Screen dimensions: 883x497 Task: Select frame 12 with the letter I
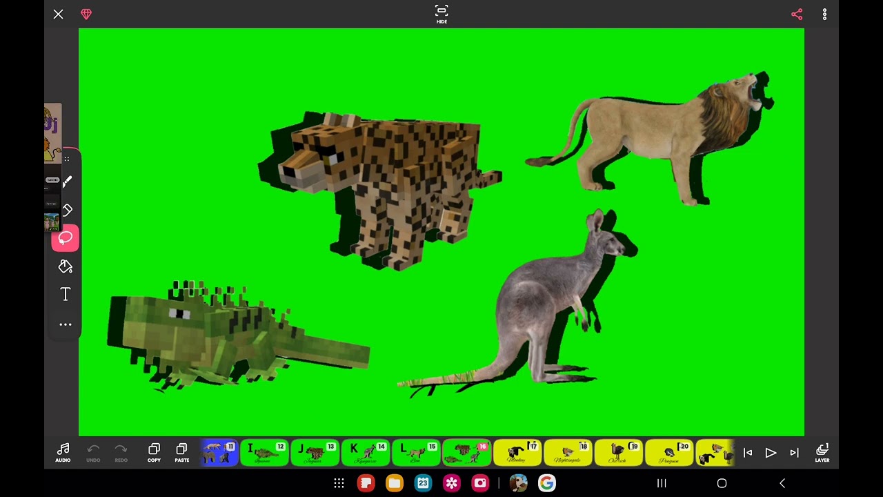coord(264,453)
